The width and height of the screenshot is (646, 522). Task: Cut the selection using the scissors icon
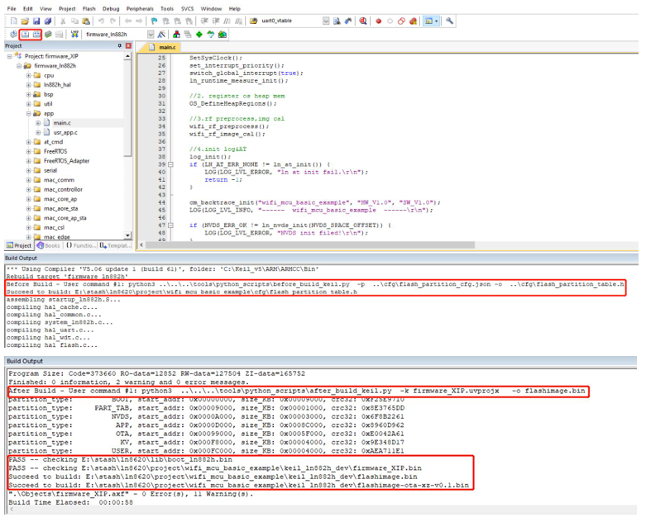(63, 21)
